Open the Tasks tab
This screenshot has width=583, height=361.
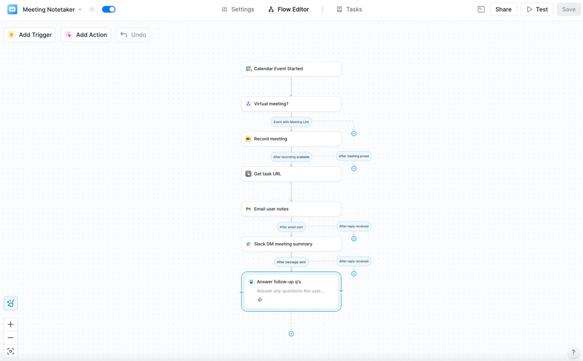coord(349,9)
